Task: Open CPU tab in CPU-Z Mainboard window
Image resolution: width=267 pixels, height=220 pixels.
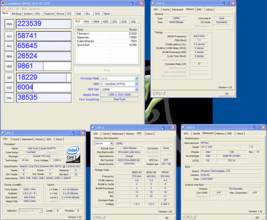Action: click(x=186, y=134)
